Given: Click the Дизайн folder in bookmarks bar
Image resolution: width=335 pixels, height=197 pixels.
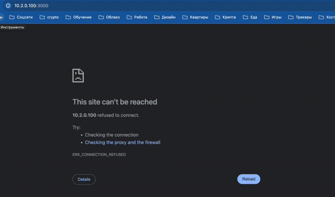Looking at the screenshot, I should coord(165,17).
